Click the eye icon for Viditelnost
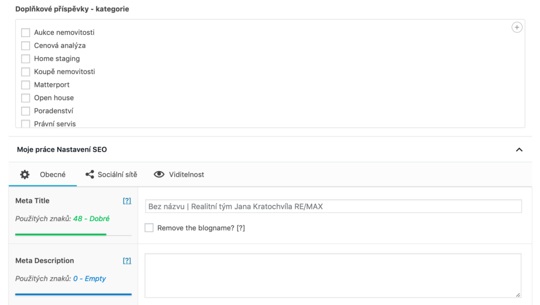This screenshot has height=305, width=540. (x=159, y=174)
